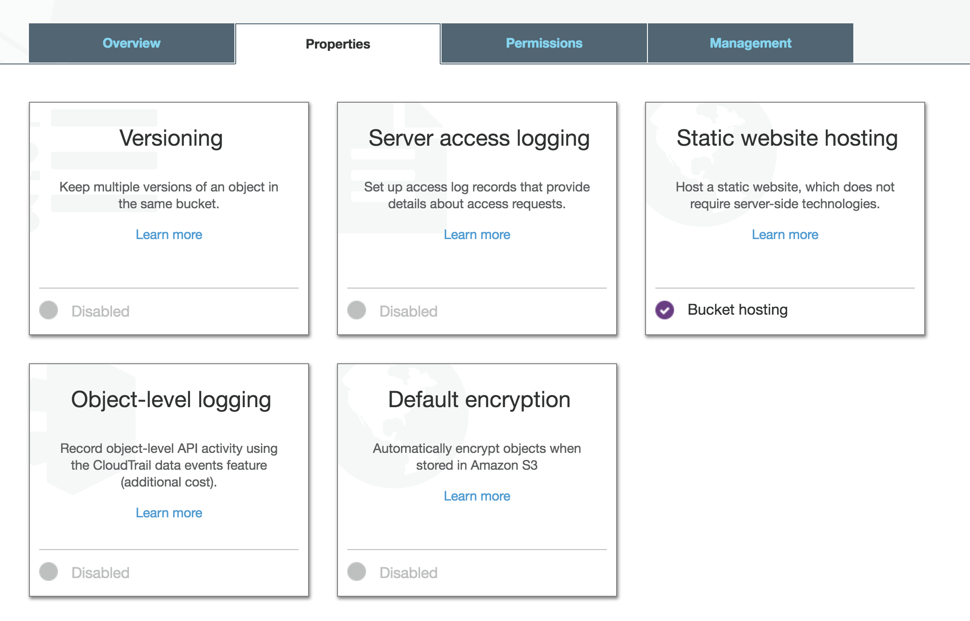
Task: Open Learn more link under Versioning
Action: point(169,234)
